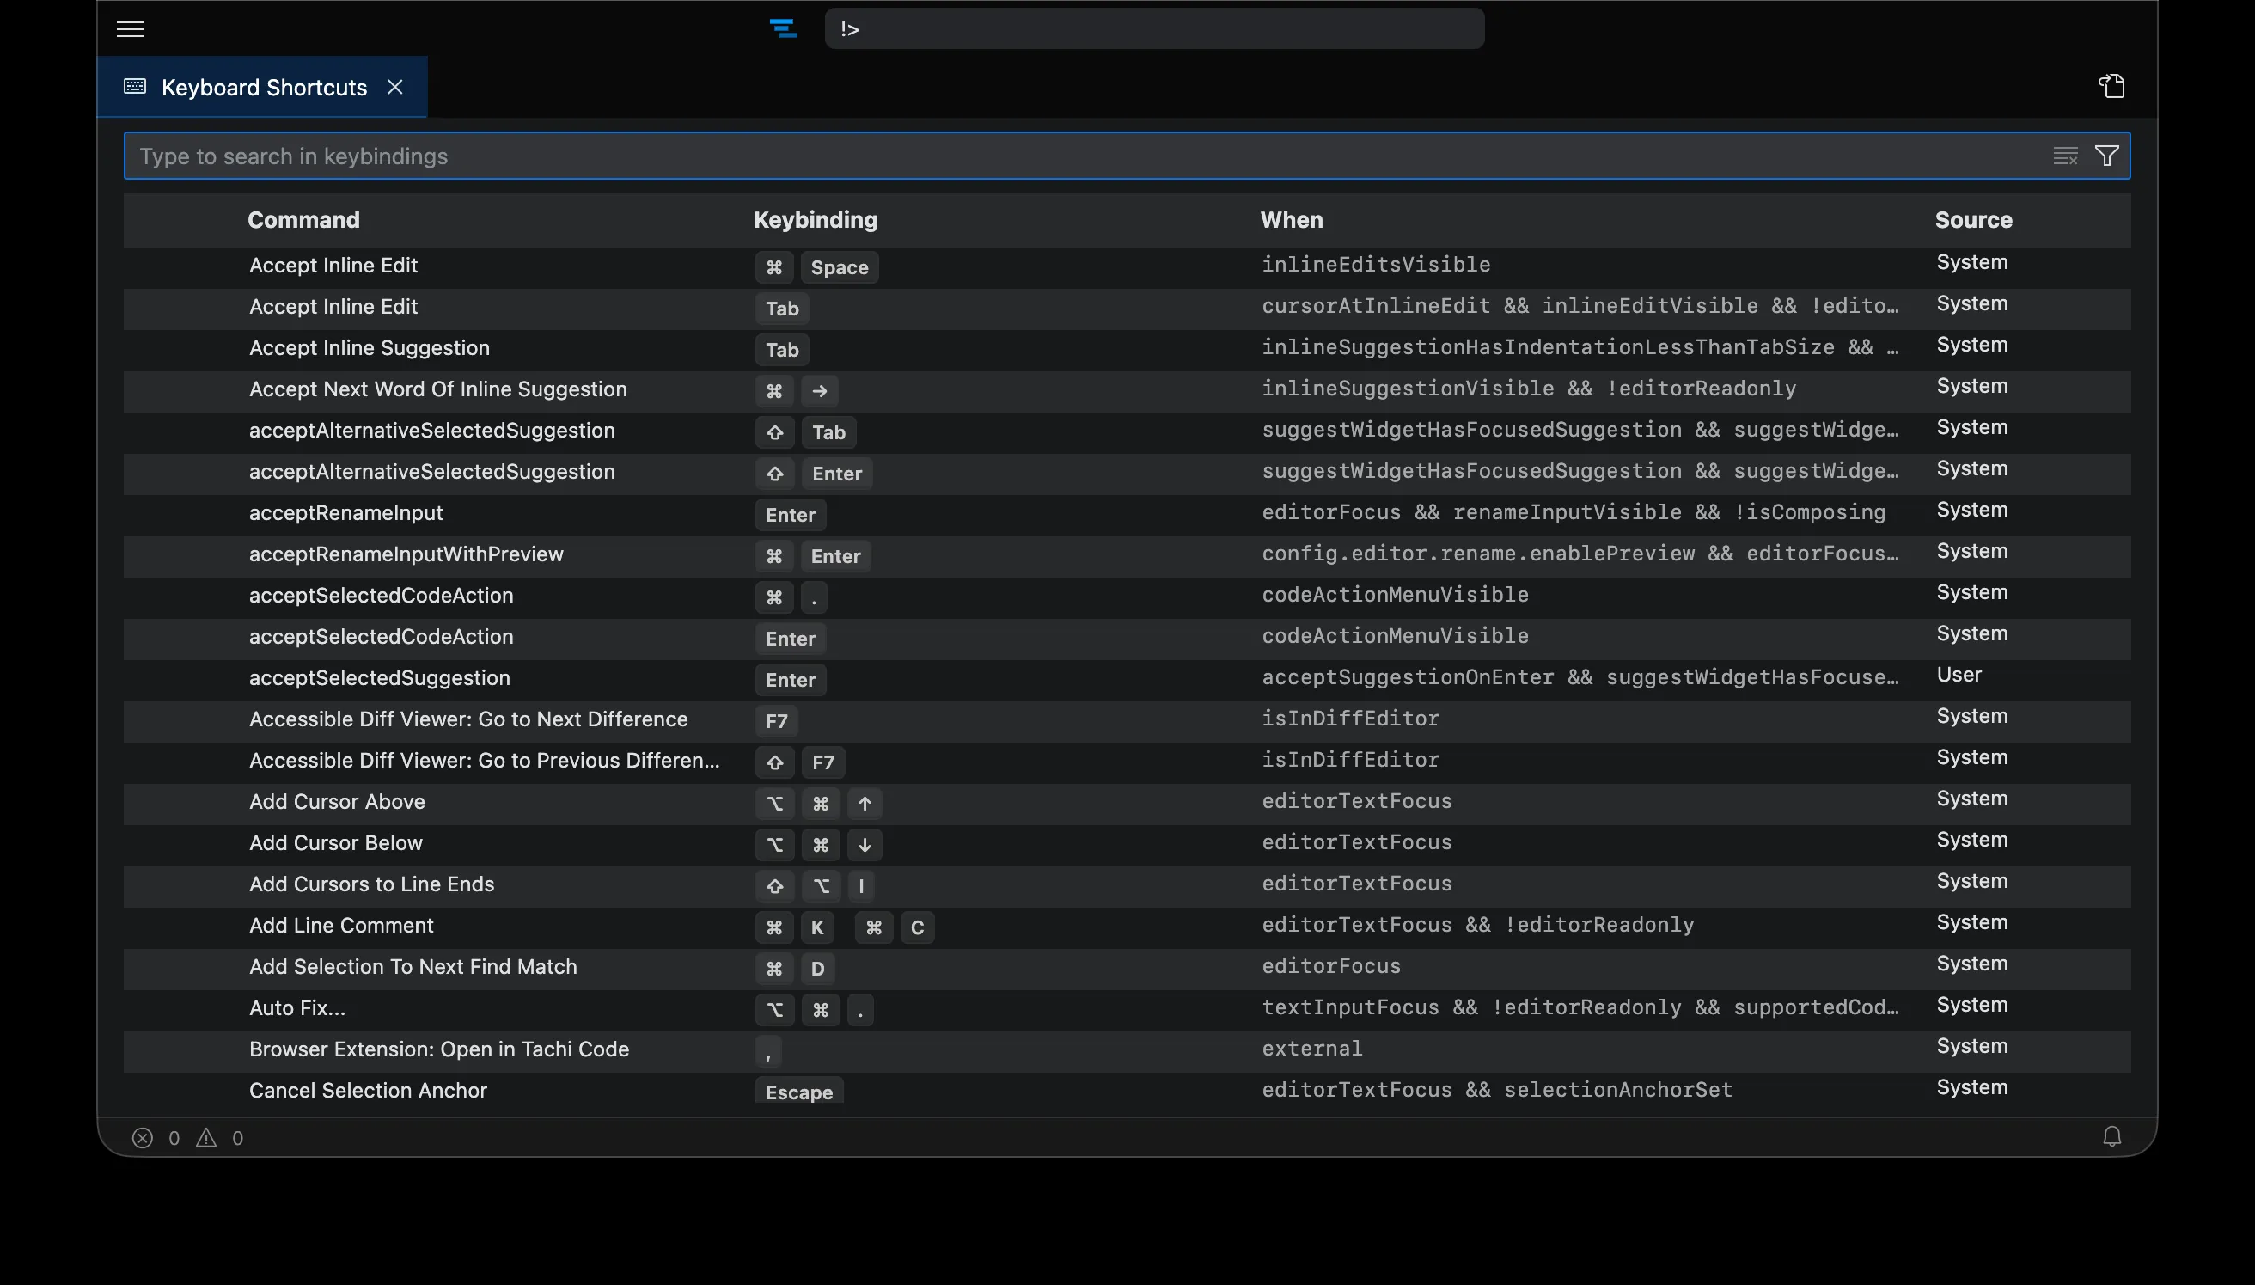This screenshot has height=1285, width=2255.
Task: Open the hamburger menu
Action: coord(131,29)
